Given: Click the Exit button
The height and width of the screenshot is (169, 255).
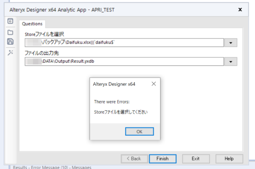Looking at the screenshot, I should tap(196, 159).
